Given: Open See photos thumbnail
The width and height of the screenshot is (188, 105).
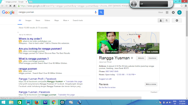Looking at the screenshot, I should pyautogui.click(x=108, y=43).
